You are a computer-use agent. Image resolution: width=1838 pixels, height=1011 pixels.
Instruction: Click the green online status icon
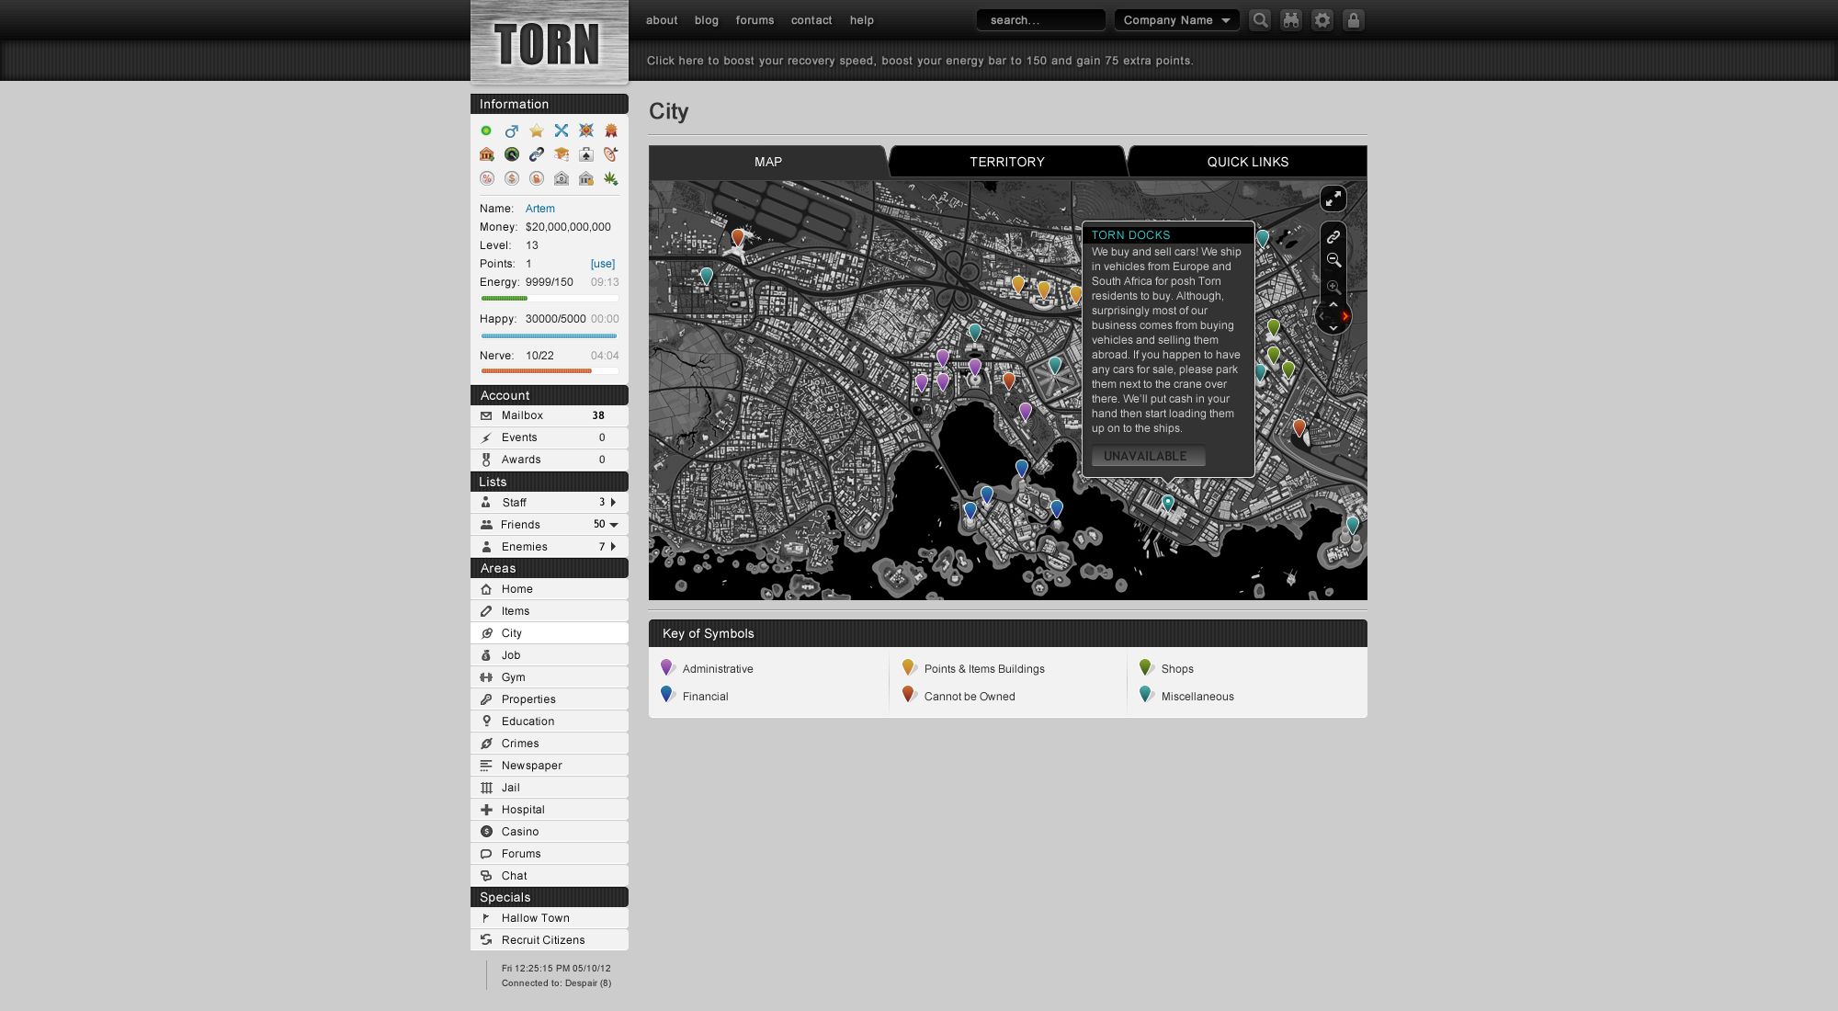(x=486, y=131)
